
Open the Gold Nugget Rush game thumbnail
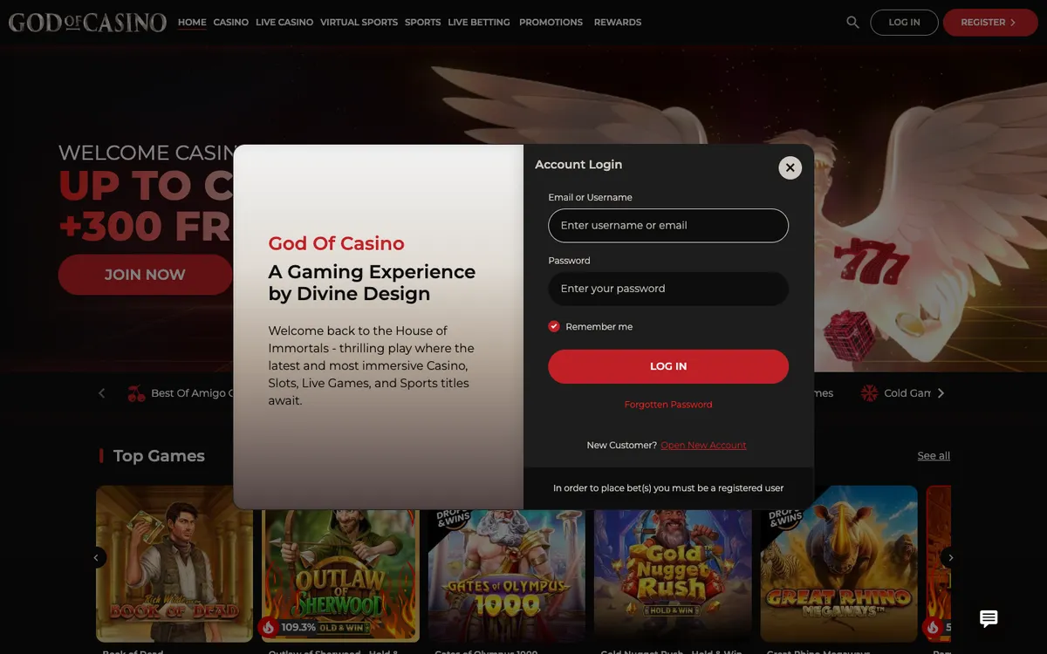click(673, 576)
